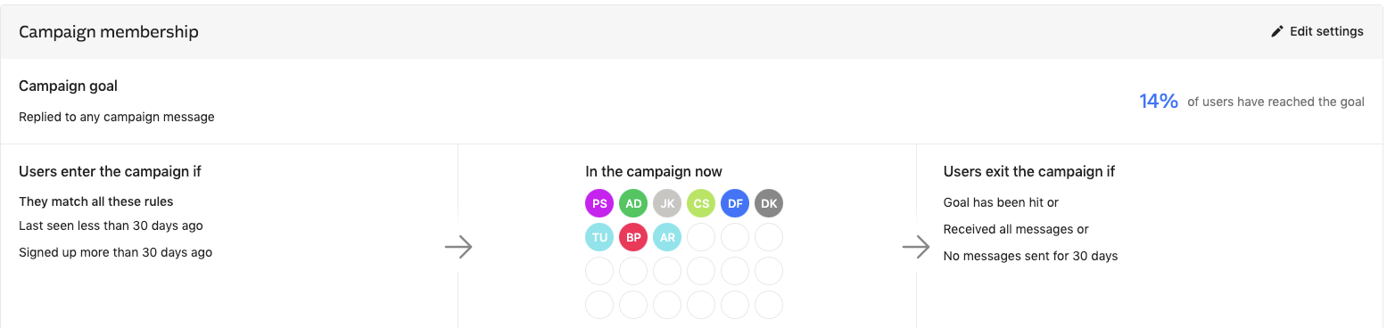
Task: Click the Campaign membership header title
Action: click(x=109, y=32)
